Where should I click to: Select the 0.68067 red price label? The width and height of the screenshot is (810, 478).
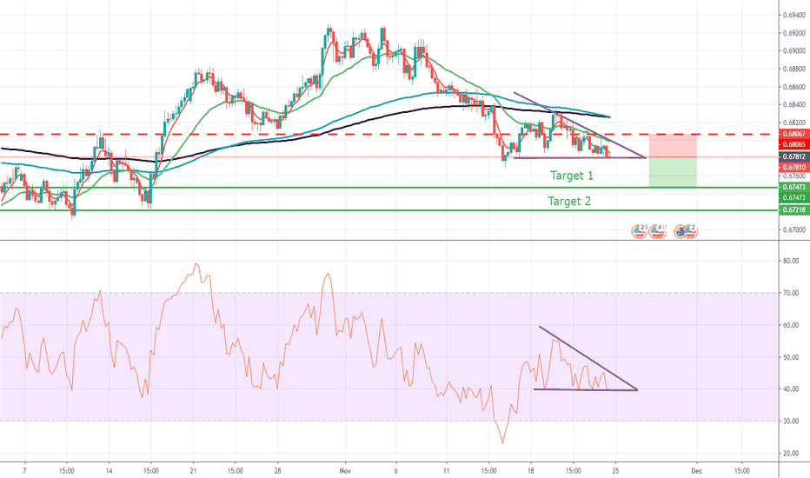click(x=793, y=133)
